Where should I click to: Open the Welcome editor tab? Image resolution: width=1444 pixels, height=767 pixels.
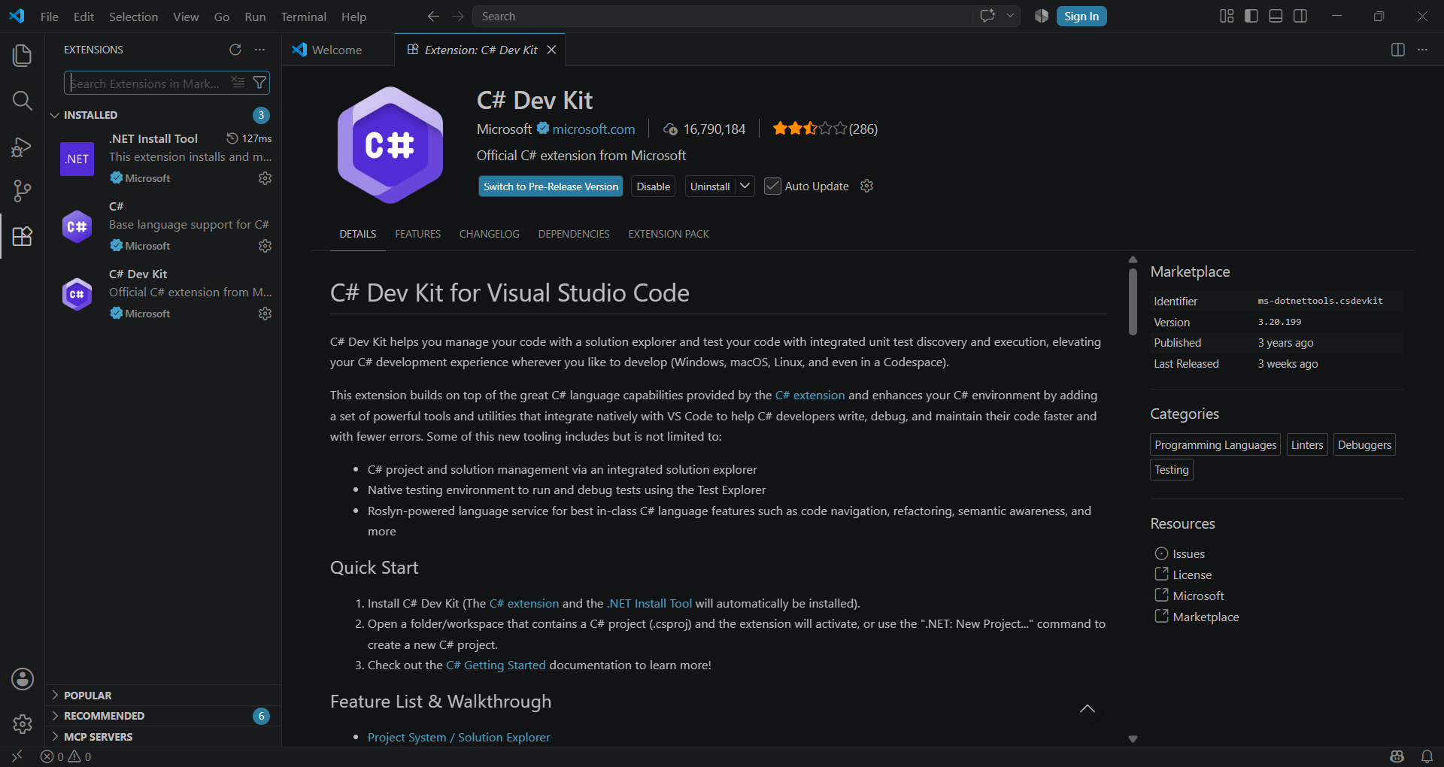point(337,50)
